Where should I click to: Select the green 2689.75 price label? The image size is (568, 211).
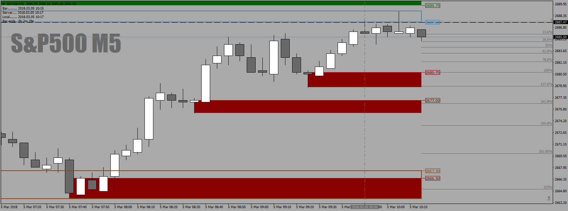point(432,6)
